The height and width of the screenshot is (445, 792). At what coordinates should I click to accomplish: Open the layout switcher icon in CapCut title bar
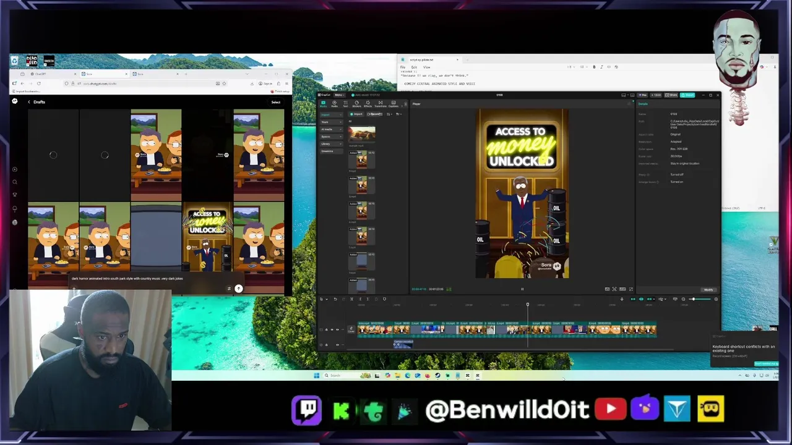[624, 95]
